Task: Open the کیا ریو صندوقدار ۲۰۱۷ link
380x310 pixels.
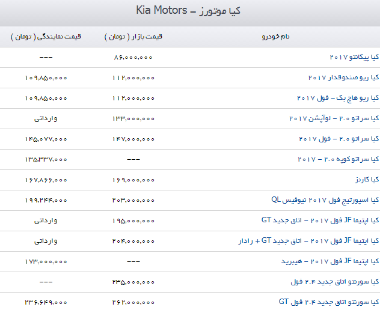Action: pos(343,77)
